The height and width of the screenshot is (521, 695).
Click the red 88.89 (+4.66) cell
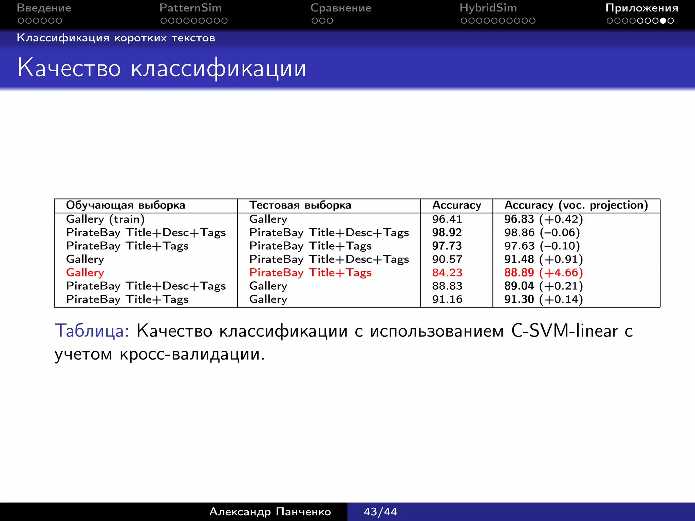point(543,272)
